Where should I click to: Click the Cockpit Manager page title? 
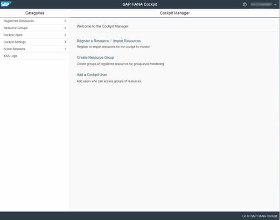(175, 13)
